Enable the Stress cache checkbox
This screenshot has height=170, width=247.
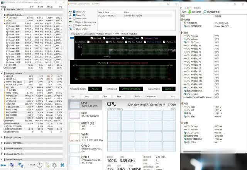[x=74, y=19]
